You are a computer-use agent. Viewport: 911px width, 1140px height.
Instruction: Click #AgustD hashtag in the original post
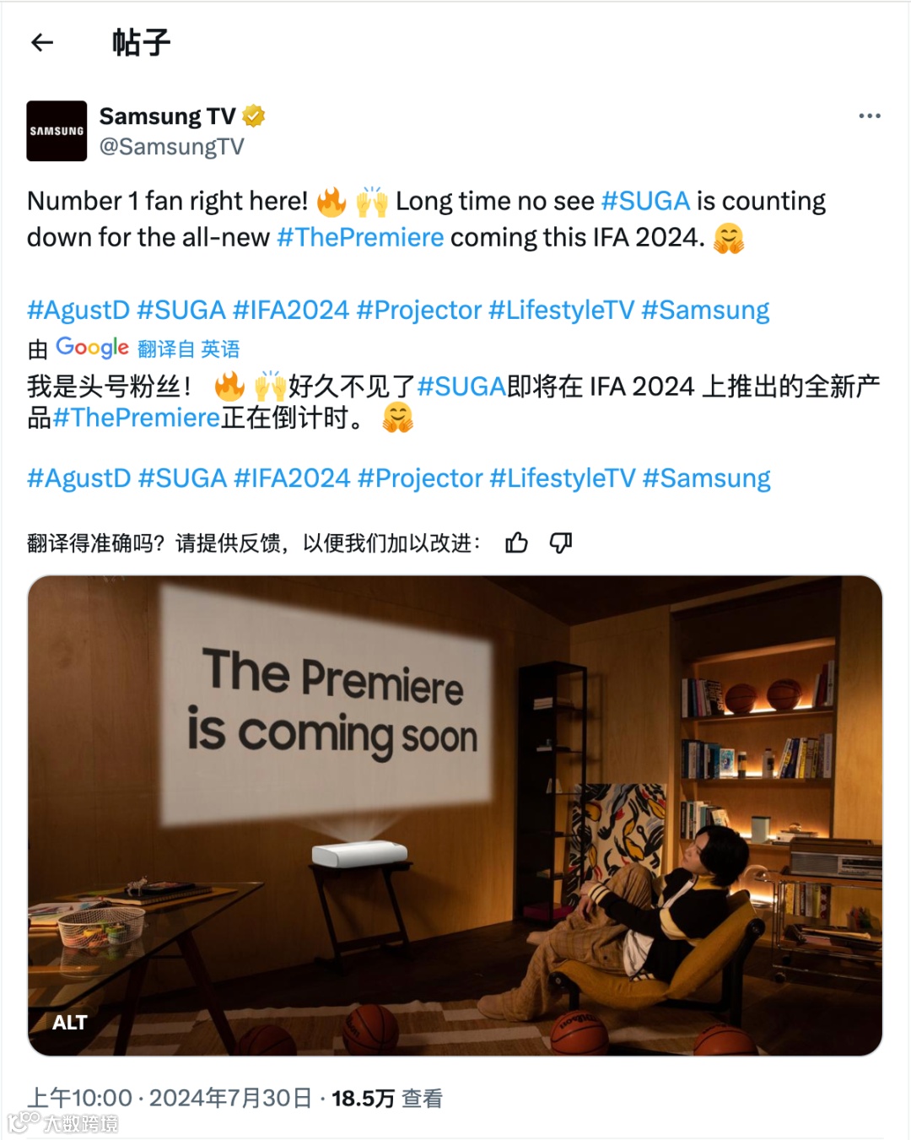(78, 310)
